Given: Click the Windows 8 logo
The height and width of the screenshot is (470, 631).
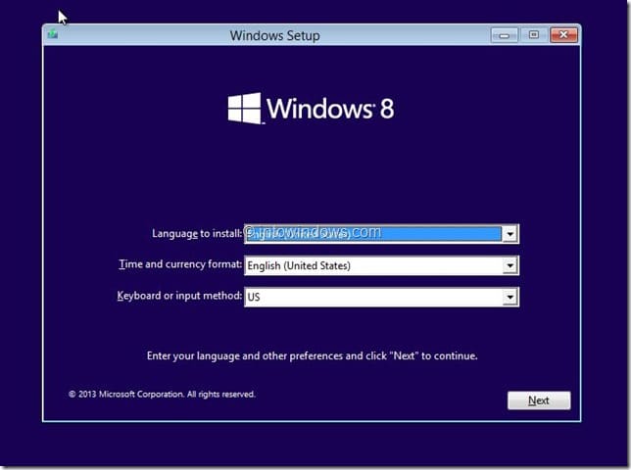Looking at the screenshot, I should click(x=311, y=109).
